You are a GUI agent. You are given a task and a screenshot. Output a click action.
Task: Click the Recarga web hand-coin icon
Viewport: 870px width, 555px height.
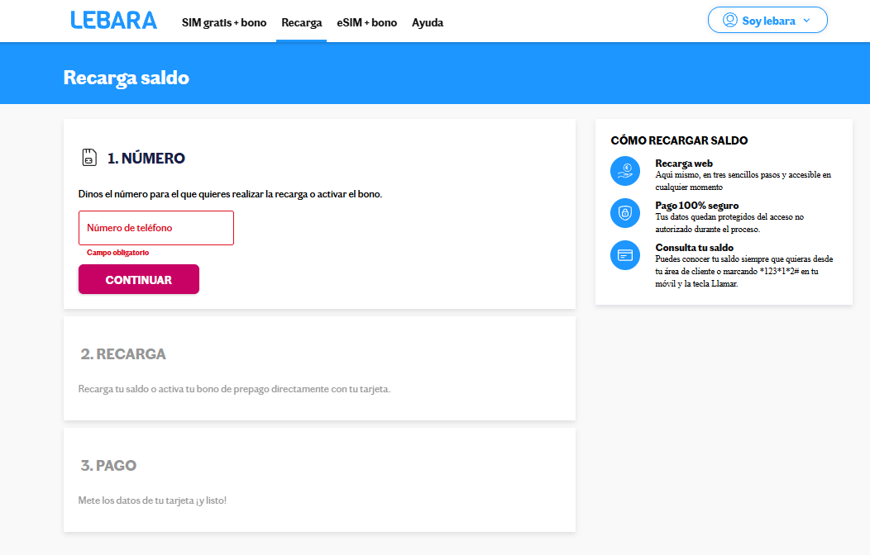[x=625, y=171]
